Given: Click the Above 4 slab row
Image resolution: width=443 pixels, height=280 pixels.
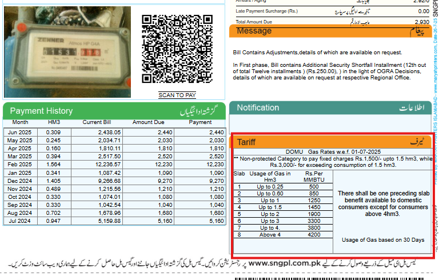Looking at the screenshot, I should [283, 235].
